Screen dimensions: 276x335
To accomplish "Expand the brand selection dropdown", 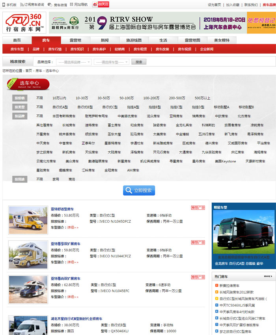I will tap(74, 62).
